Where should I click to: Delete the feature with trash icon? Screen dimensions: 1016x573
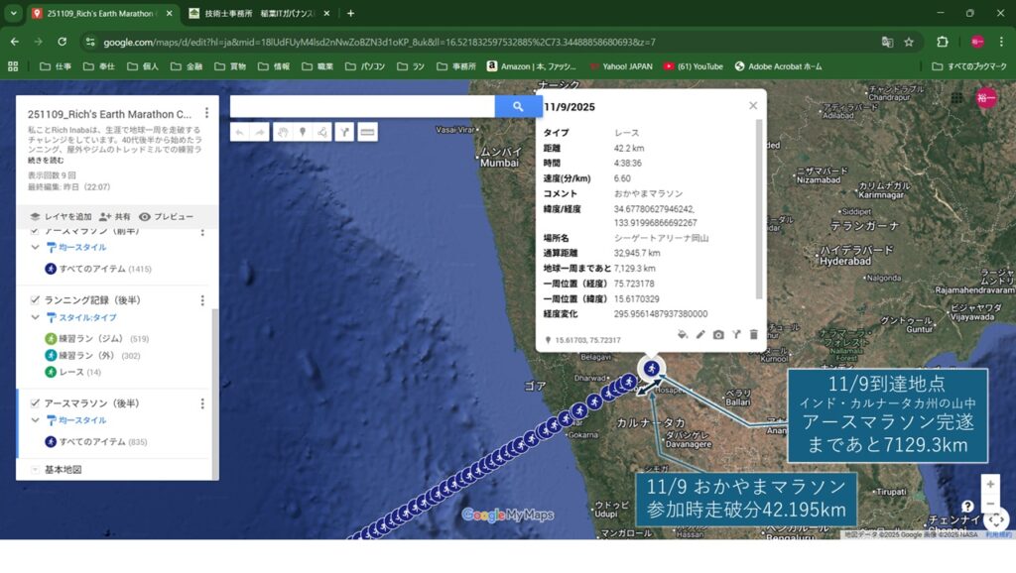pyautogui.click(x=754, y=335)
